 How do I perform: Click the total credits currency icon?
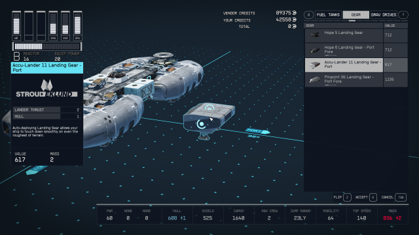(294, 26)
